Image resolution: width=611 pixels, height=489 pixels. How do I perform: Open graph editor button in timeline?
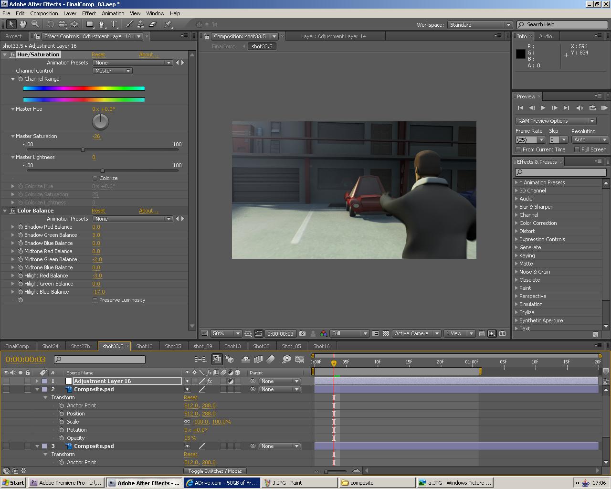click(300, 359)
